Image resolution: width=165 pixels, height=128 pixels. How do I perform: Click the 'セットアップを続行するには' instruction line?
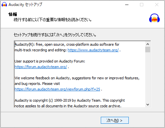(x=55, y=35)
